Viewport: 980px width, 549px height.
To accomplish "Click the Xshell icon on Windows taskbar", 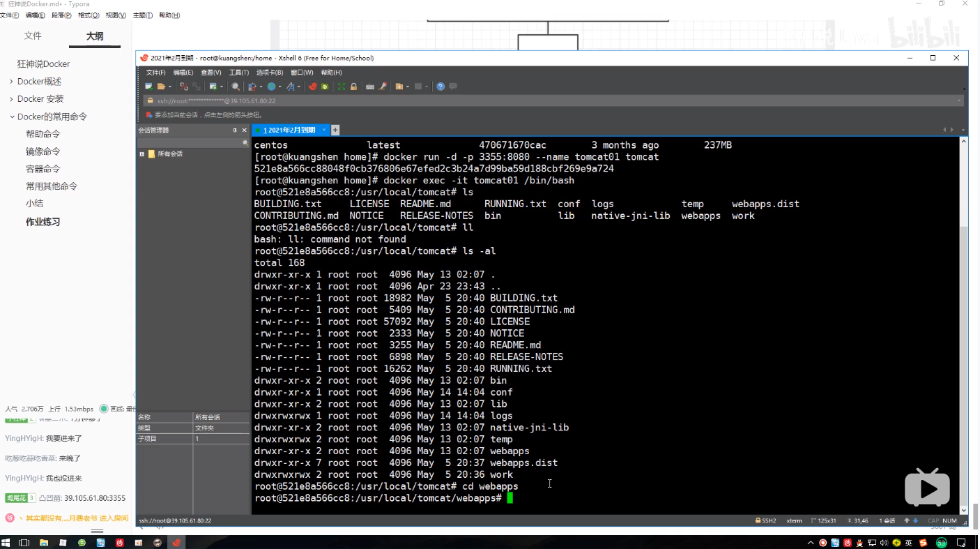I will point(176,543).
